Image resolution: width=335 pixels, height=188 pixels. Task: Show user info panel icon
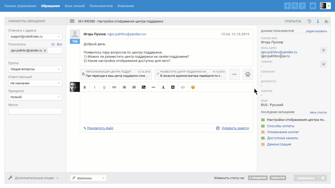[x=318, y=21]
